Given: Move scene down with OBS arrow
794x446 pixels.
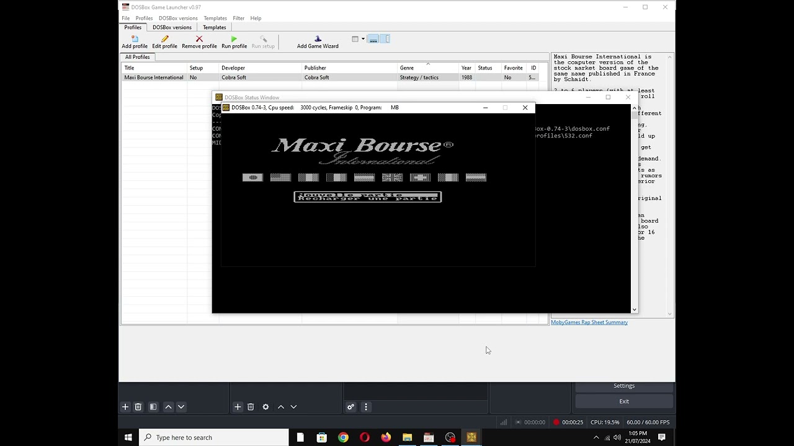Looking at the screenshot, I should [x=181, y=407].
